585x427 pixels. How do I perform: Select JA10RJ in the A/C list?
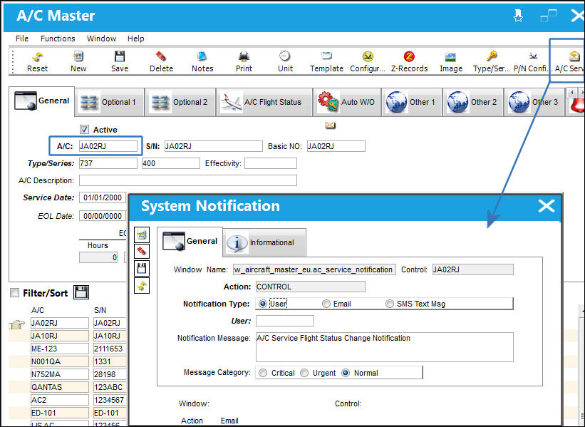click(60, 336)
